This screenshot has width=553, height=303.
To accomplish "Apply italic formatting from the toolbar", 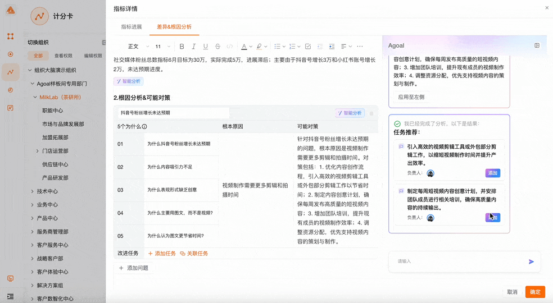I will tap(193, 47).
